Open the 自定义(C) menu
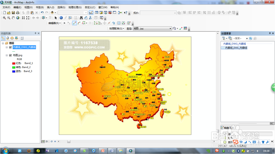275x154 pixels. tap(90, 7)
